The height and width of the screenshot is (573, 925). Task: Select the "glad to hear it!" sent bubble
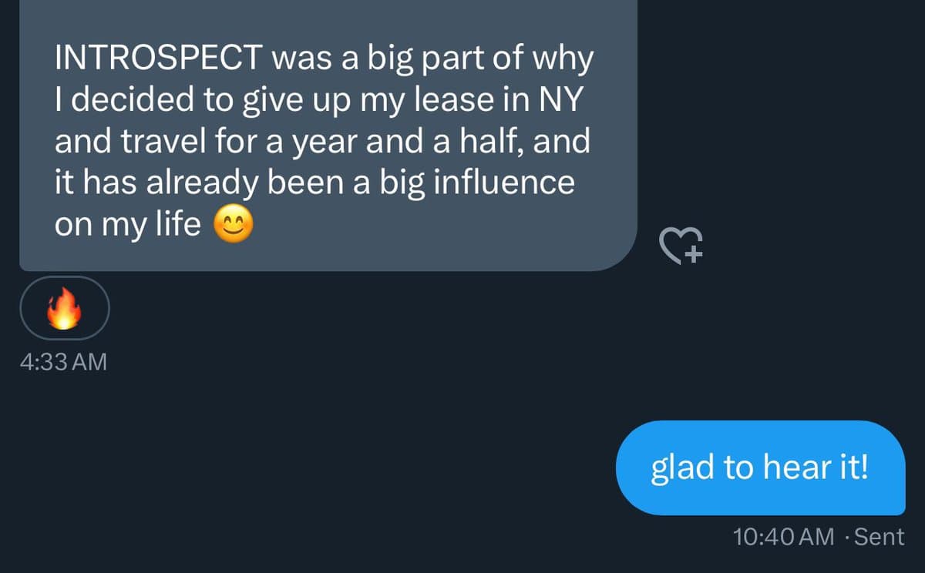760,467
